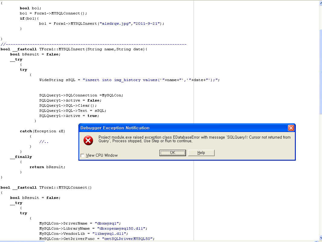Close the Debugger Exception Notification dialog

tap(291, 128)
